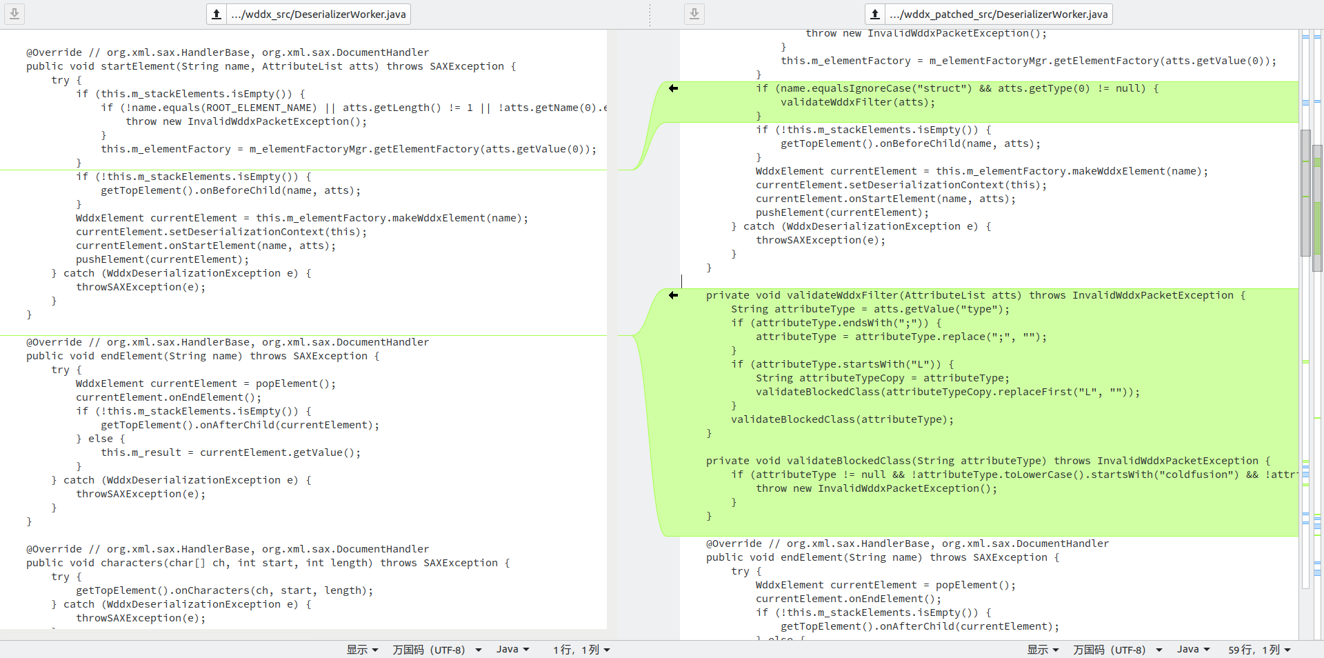Click 'String attributeTypeCopy = attributeType;' line
Screen dimensions: 1324x658
pyautogui.click(x=883, y=378)
